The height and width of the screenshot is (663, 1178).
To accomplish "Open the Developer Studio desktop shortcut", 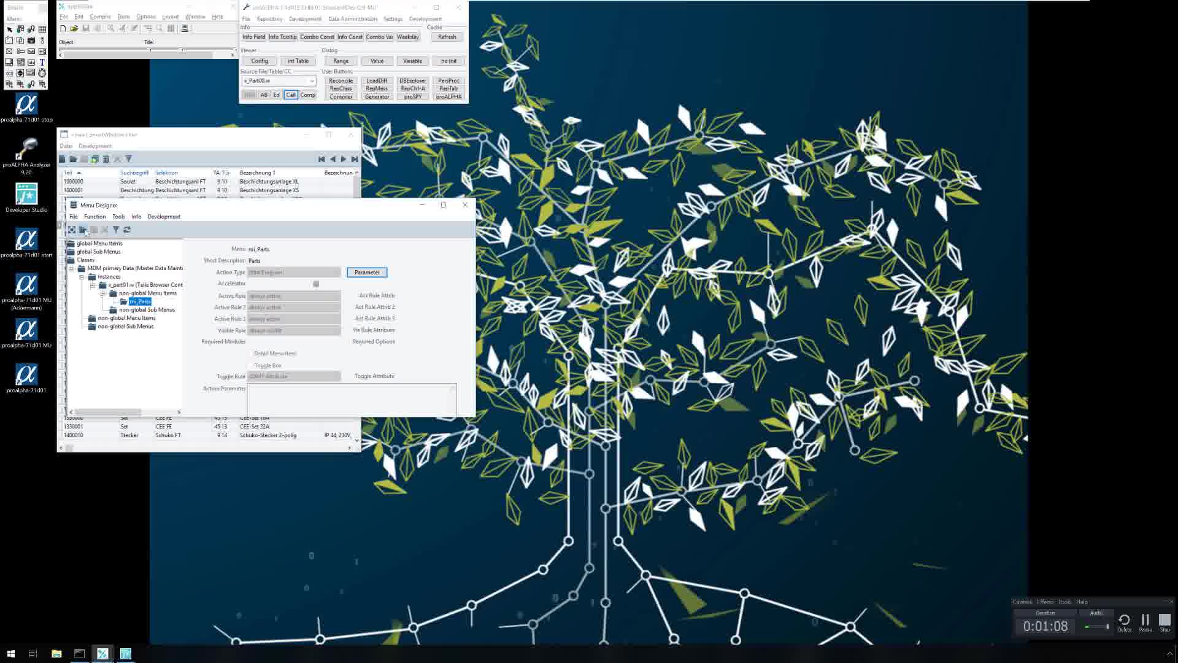I will click(x=26, y=198).
